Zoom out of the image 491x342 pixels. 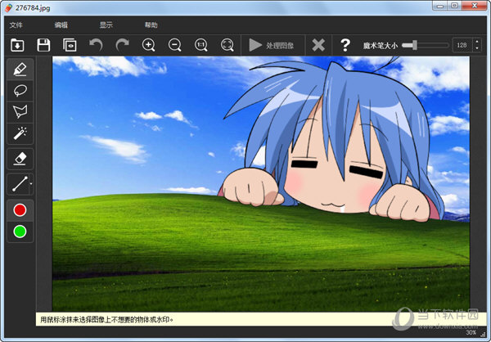(175, 45)
